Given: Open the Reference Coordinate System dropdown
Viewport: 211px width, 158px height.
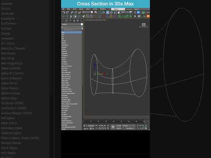Looking at the screenshot, I should click(x=125, y=12).
